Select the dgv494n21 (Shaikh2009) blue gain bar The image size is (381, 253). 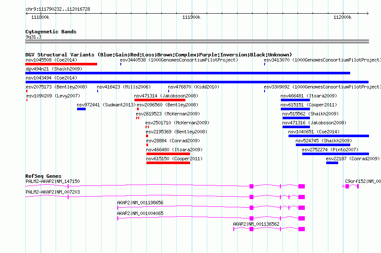pyautogui.click(x=188, y=73)
